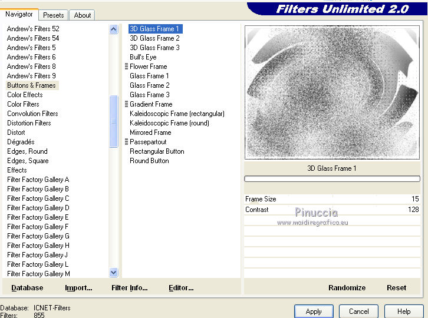Select the Flower Frame filter
428x318 pixels.
(148, 67)
